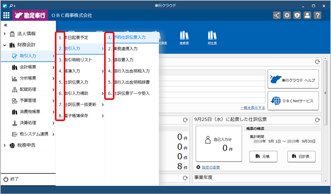Refresh the top notice panel
This screenshot has height=194, width=331.
point(318,62)
